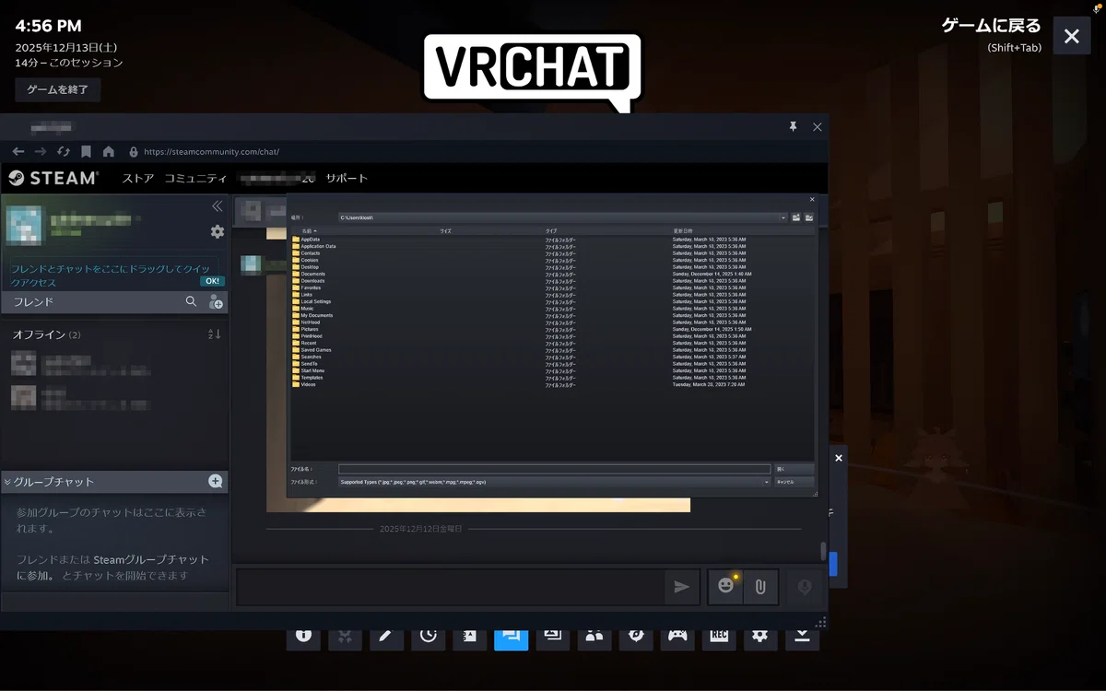This screenshot has height=691, width=1106.
Task: Go to the browser home page
Action: pos(109,151)
